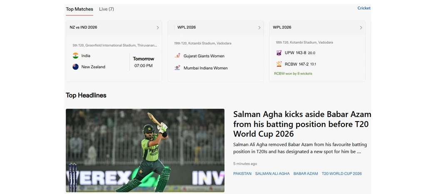Switch to the Live (7) tab
The width and height of the screenshot is (427, 194).
[x=107, y=9]
